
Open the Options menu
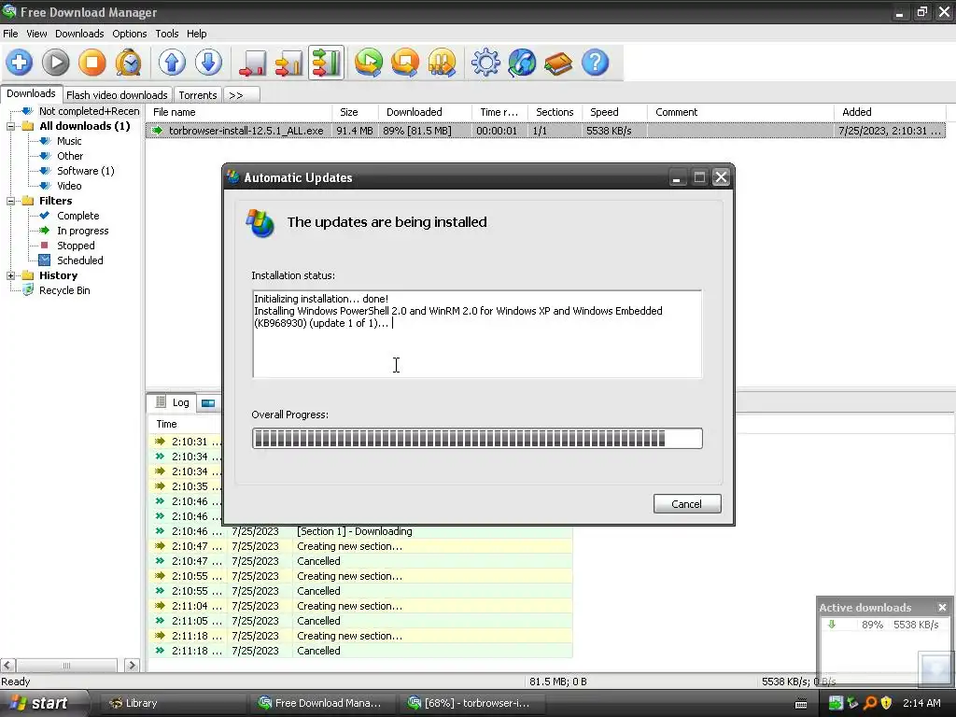(129, 34)
